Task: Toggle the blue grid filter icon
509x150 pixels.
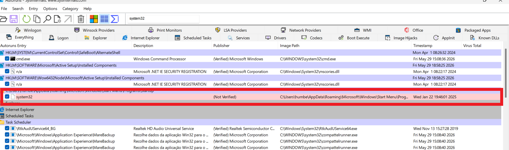Action: 104,19
